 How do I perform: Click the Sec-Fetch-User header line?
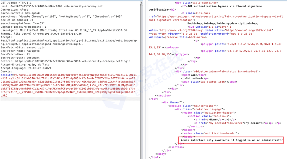[15, 54]
